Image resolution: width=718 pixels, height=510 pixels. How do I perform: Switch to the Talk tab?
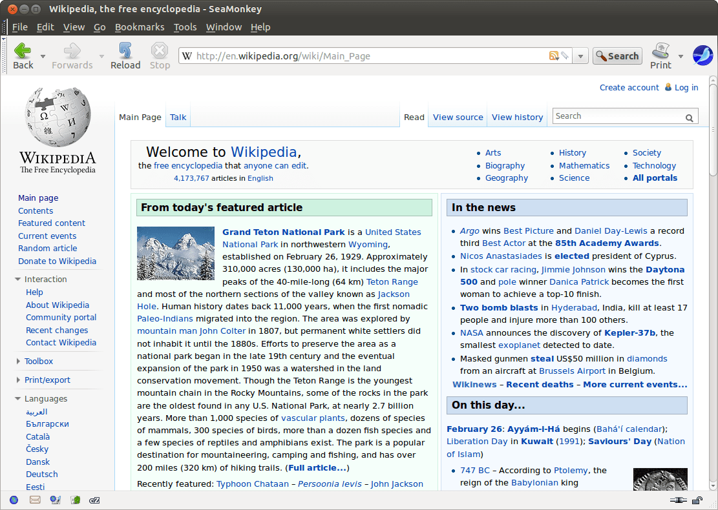click(178, 117)
